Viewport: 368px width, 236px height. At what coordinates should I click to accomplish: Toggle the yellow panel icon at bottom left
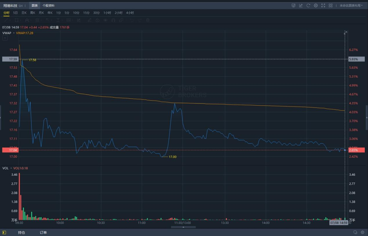pyautogui.click(x=4, y=233)
